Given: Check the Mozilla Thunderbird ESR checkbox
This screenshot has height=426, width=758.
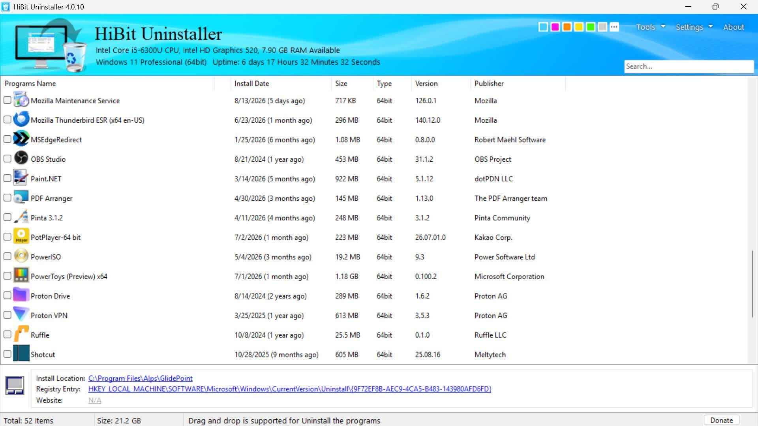Looking at the screenshot, I should (x=8, y=120).
